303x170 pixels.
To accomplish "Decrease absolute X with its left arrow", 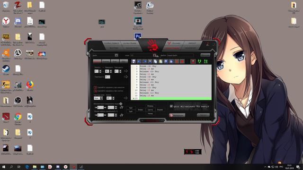I will click(96, 108).
